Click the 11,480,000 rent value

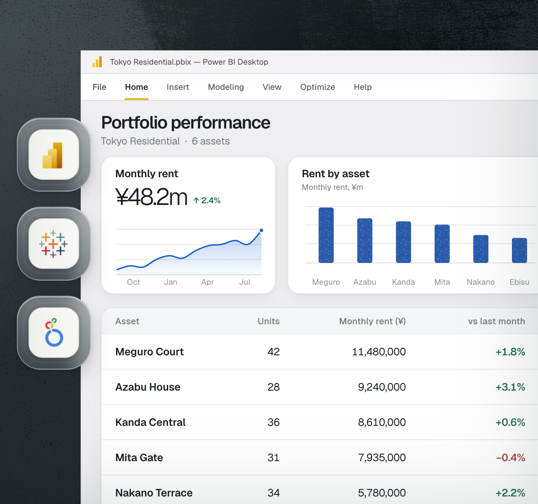click(379, 352)
